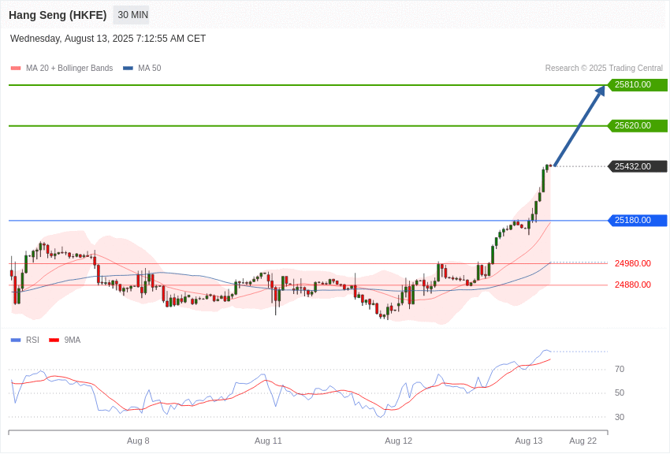Image resolution: width=670 pixels, height=454 pixels.
Task: Click the RSI 70 level label
Action: click(x=620, y=369)
